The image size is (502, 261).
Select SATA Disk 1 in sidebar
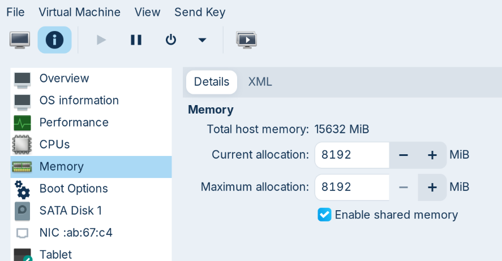point(70,211)
